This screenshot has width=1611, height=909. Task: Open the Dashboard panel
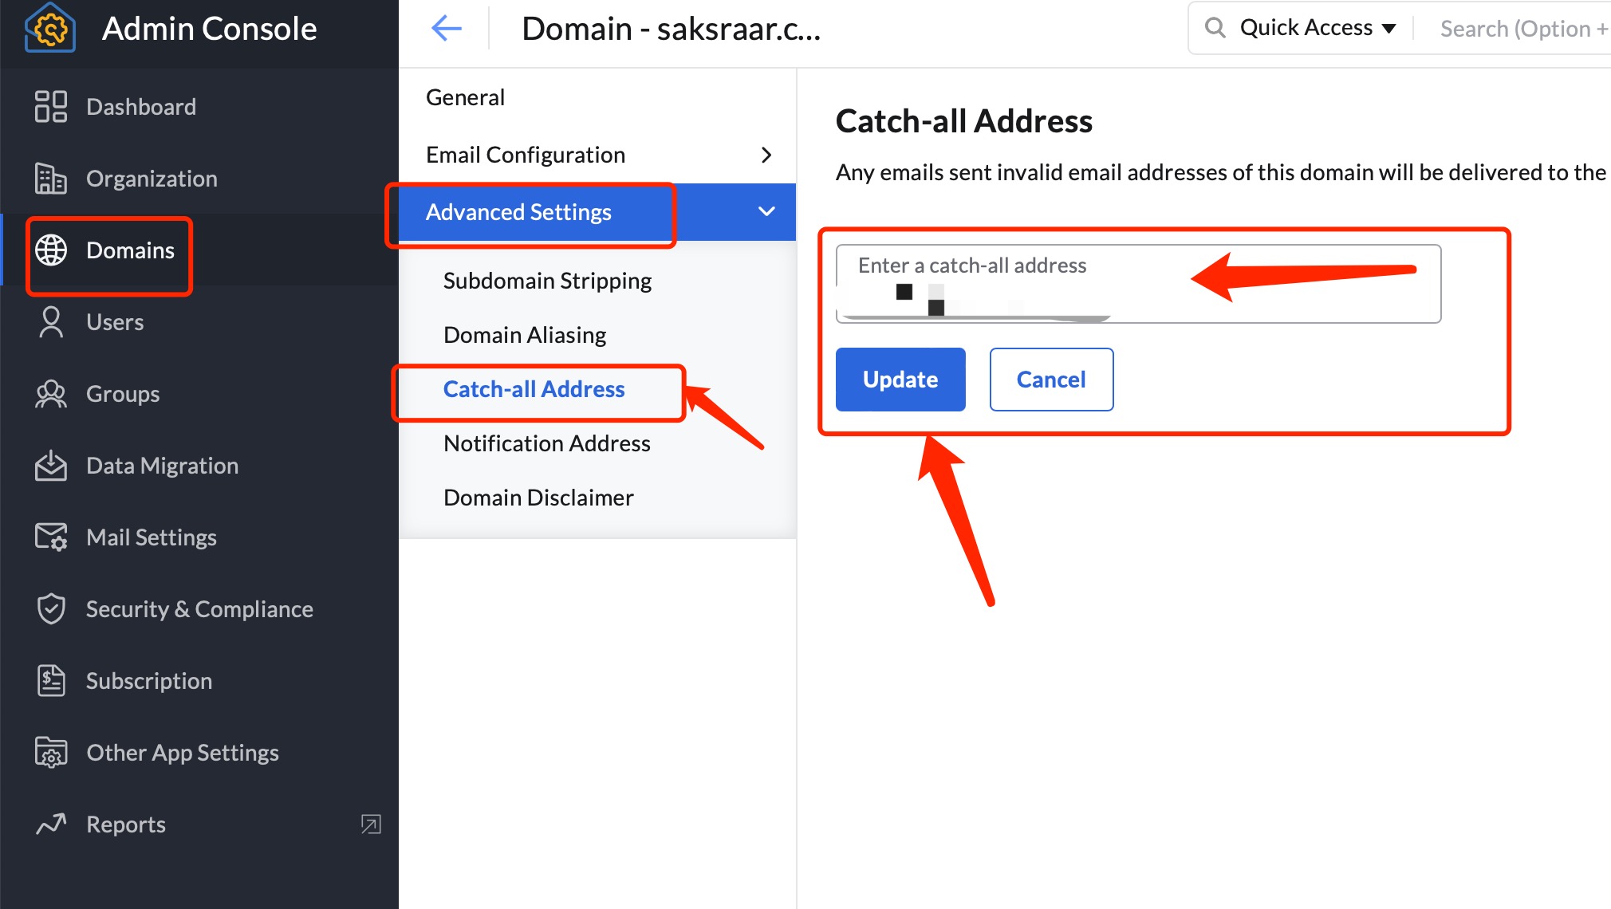(x=49, y=106)
